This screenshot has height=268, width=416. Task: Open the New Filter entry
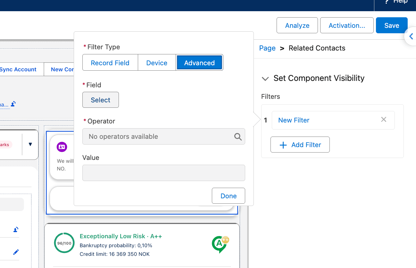pos(294,120)
